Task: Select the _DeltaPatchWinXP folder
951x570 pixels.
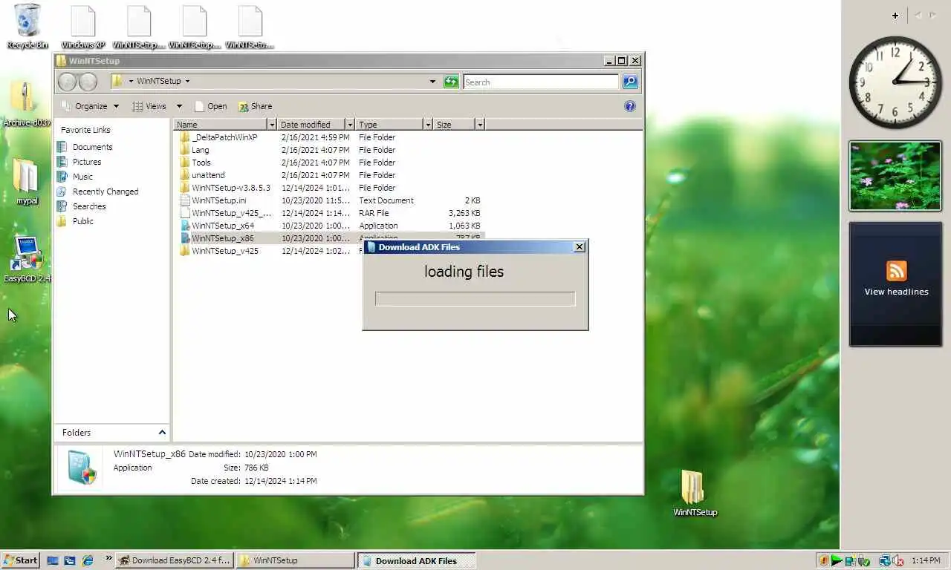Action: (x=224, y=137)
